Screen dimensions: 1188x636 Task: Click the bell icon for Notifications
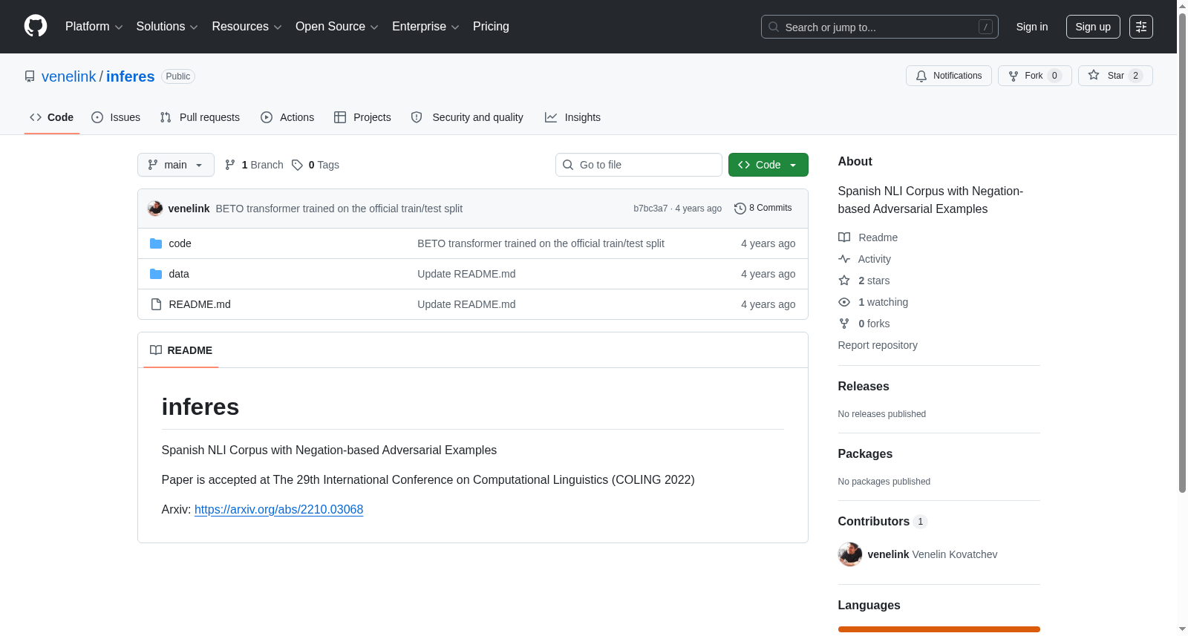coord(921,76)
